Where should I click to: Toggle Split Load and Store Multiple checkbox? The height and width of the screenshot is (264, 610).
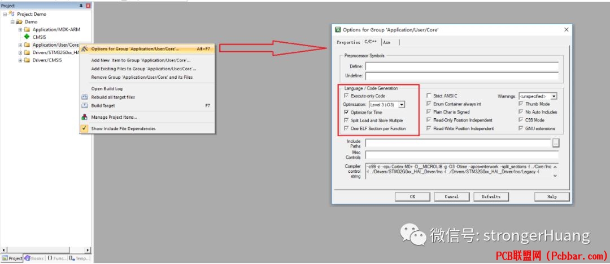pyautogui.click(x=346, y=120)
